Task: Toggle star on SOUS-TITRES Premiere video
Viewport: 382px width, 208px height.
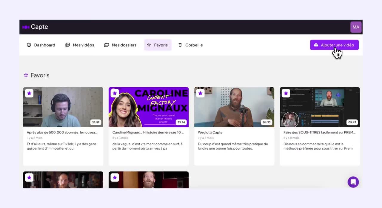Action: coord(286,93)
